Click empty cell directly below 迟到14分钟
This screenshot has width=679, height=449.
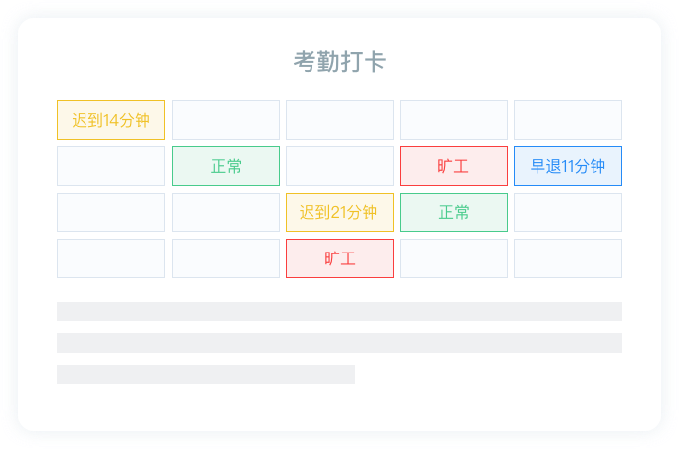pyautogui.click(x=111, y=166)
